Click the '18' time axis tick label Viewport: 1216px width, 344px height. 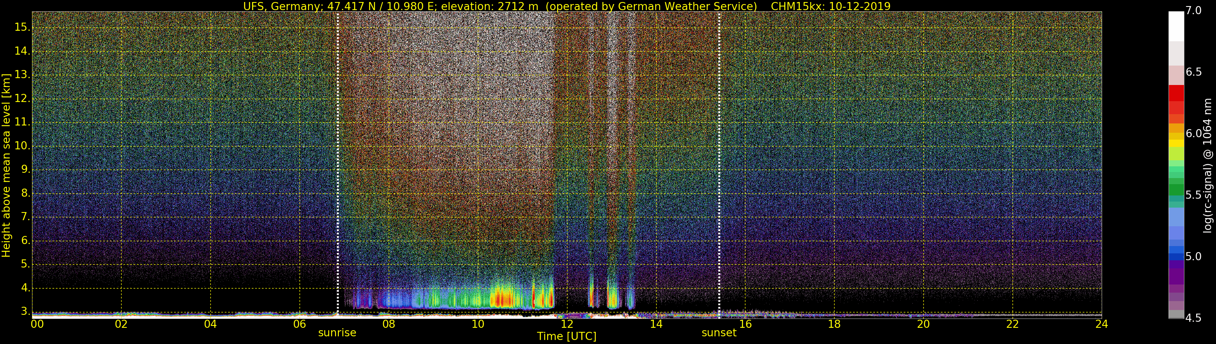click(834, 324)
